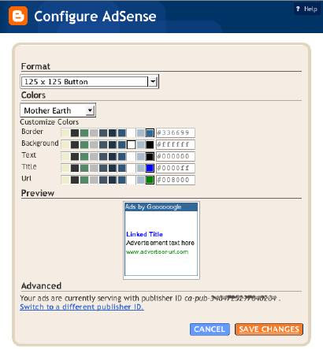The image size is (323, 350).
Task: Pick the black swatch ending the Background row
Action: pyautogui.click(x=150, y=144)
